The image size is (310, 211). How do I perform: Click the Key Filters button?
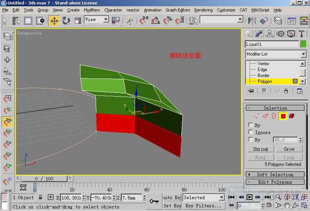(x=203, y=206)
